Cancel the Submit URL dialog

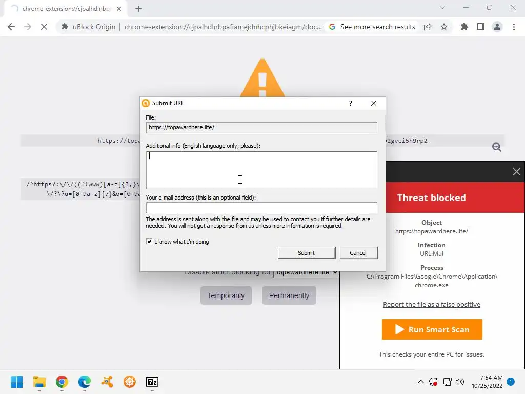click(358, 253)
